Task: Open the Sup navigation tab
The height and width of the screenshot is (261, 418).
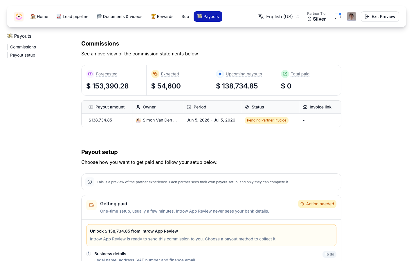Action: [185, 17]
